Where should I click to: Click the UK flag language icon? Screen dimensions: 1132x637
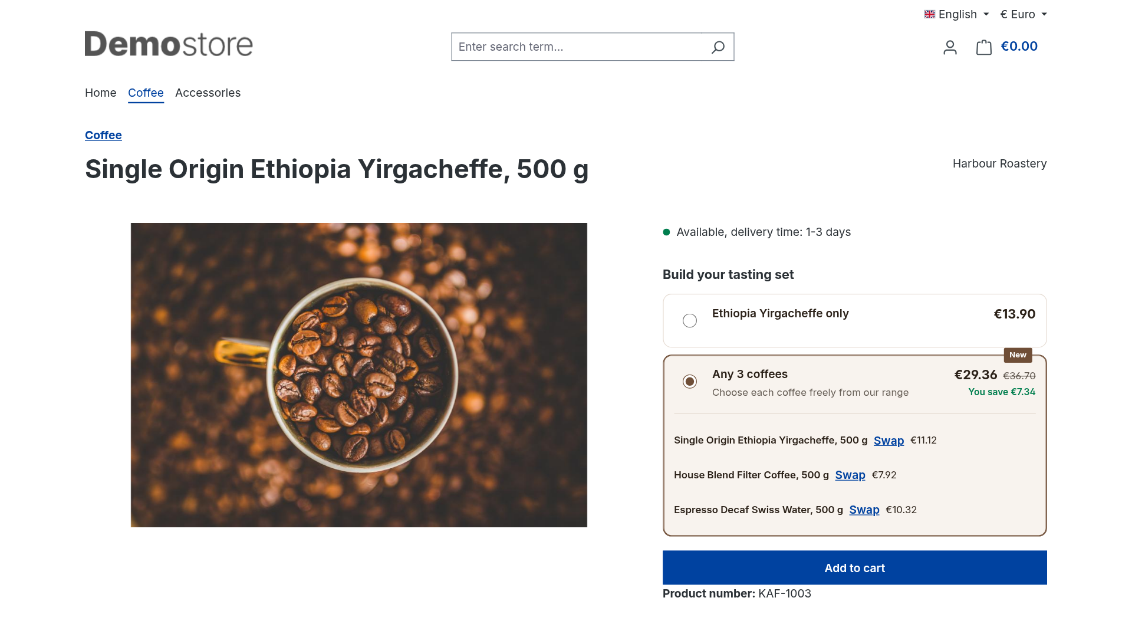point(930,14)
